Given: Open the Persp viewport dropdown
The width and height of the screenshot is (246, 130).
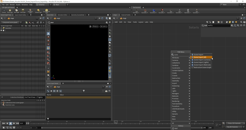Looking at the screenshot, I should pyautogui.click(x=95, y=26).
